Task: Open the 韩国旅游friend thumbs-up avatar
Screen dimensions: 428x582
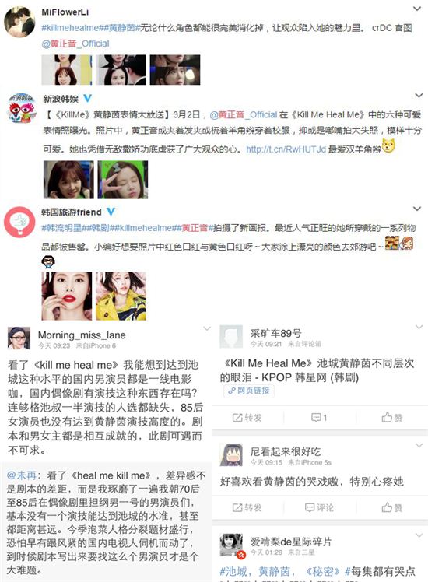Action: tap(19, 222)
